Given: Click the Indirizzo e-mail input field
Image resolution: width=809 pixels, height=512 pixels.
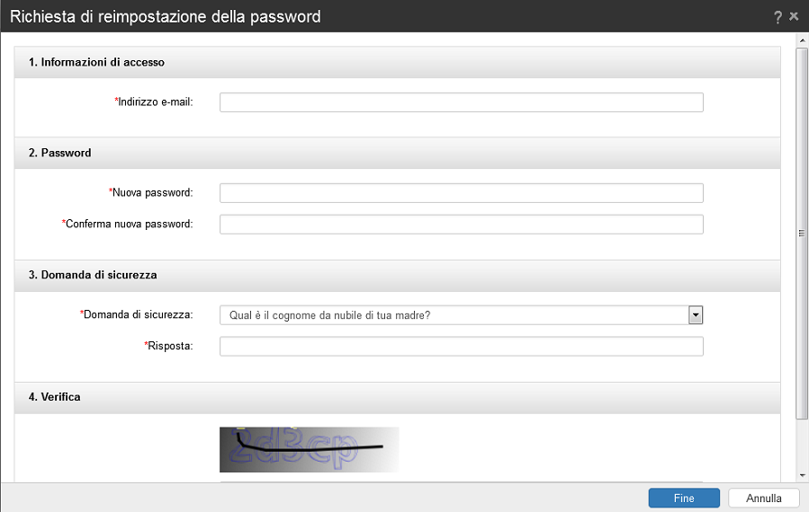Looking at the screenshot, I should pos(461,102).
